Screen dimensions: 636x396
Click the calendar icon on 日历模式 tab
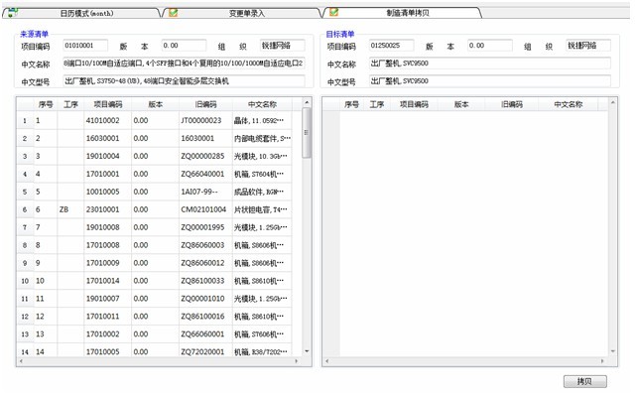13,13
